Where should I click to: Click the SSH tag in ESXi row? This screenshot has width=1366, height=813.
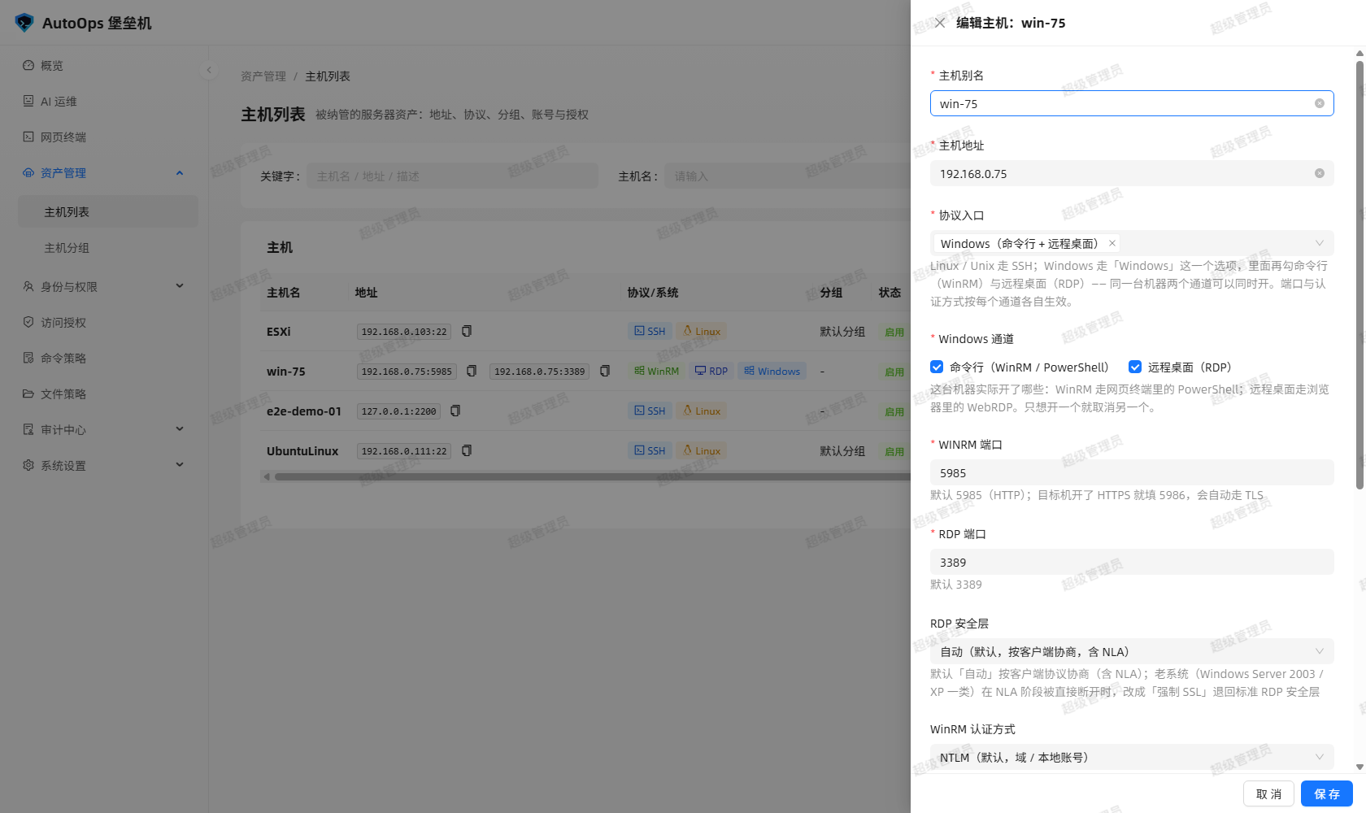pyautogui.click(x=650, y=331)
